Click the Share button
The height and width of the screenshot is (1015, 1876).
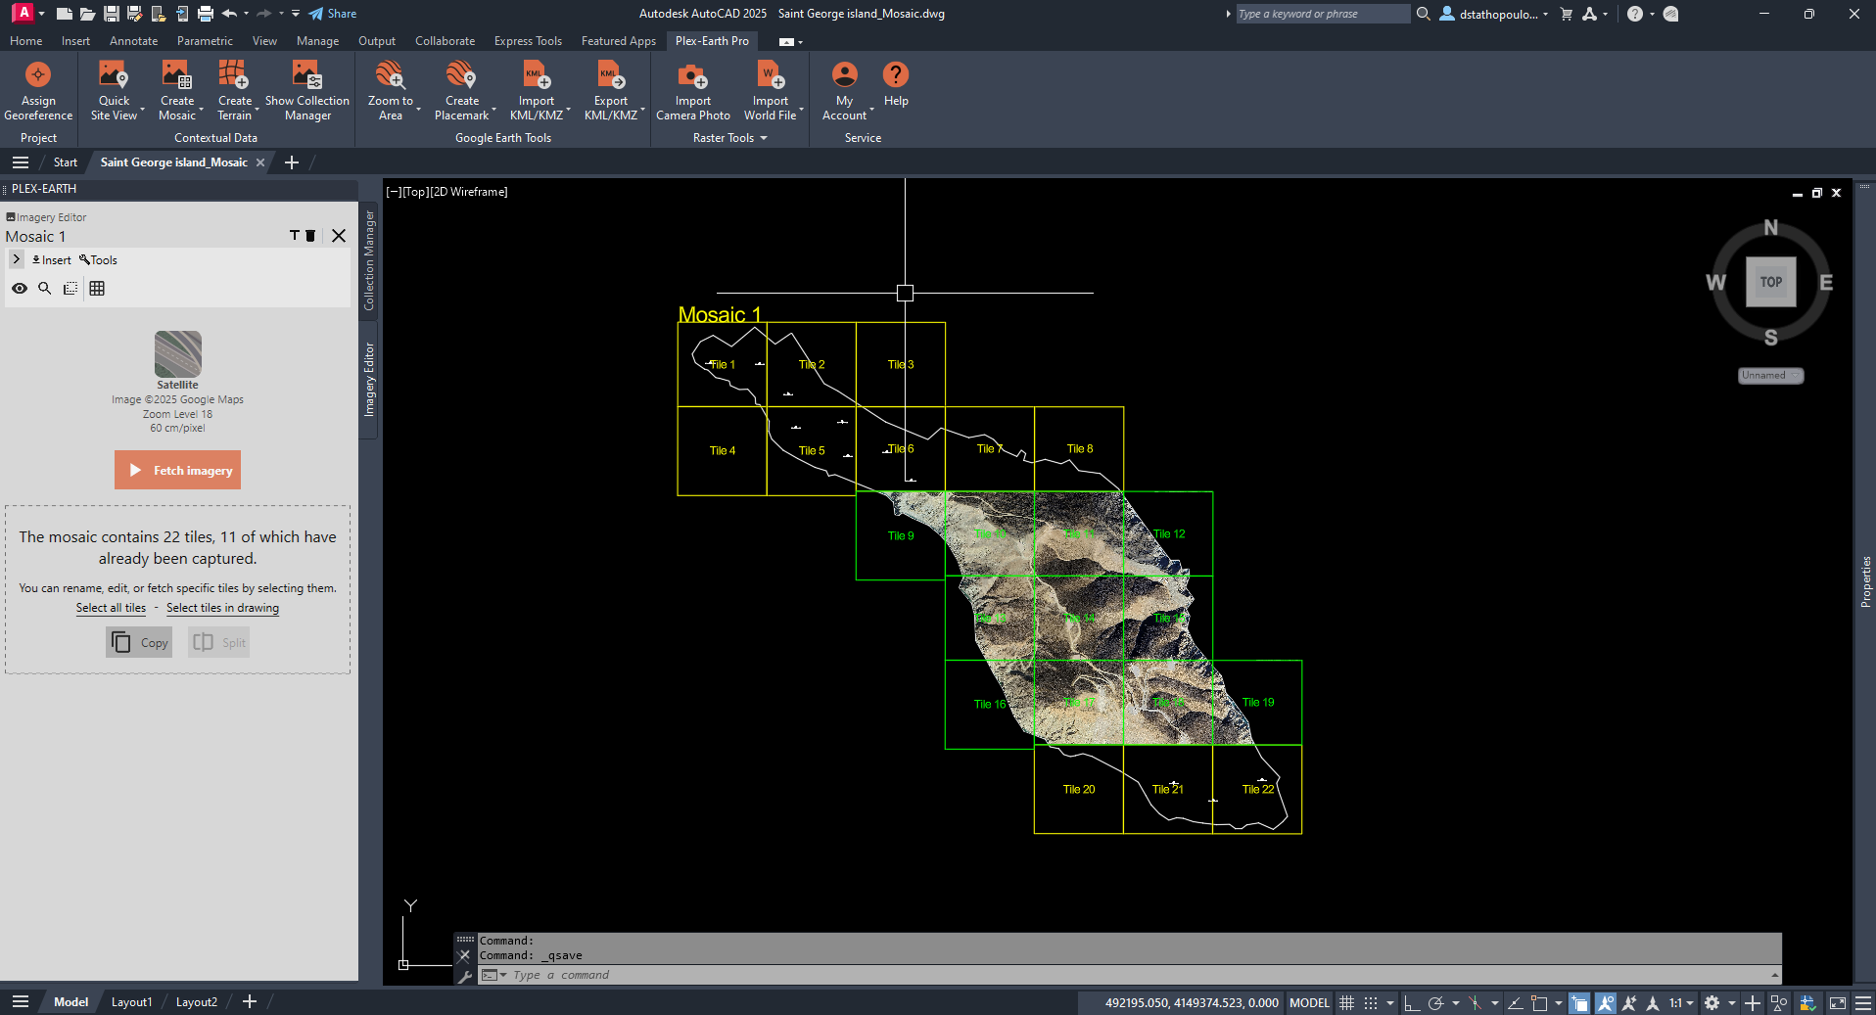(x=333, y=14)
